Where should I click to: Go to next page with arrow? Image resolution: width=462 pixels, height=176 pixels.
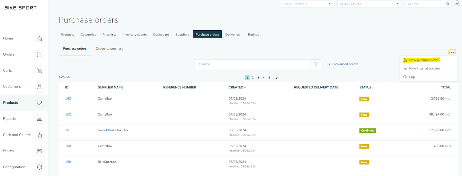tap(277, 78)
